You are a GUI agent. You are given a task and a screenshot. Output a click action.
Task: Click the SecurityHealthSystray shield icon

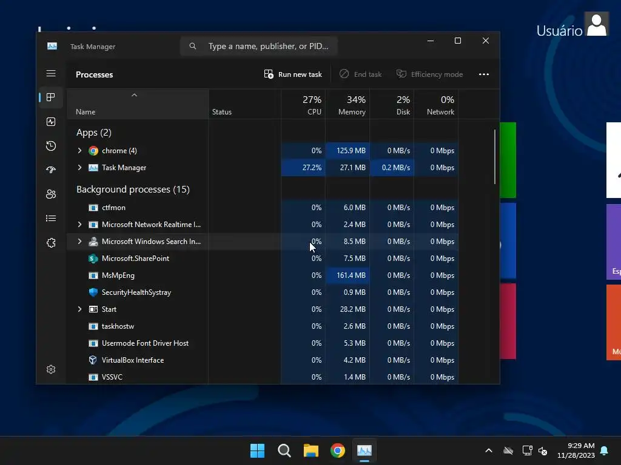click(93, 292)
